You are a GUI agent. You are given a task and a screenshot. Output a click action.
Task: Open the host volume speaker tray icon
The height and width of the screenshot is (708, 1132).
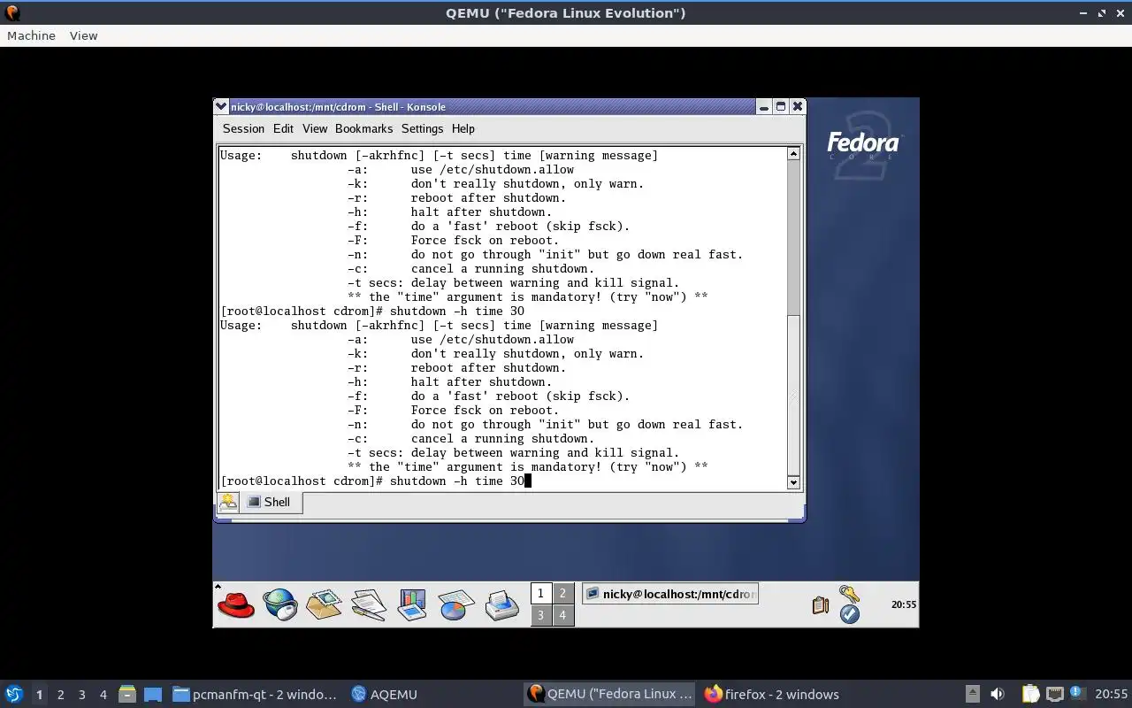(x=998, y=694)
